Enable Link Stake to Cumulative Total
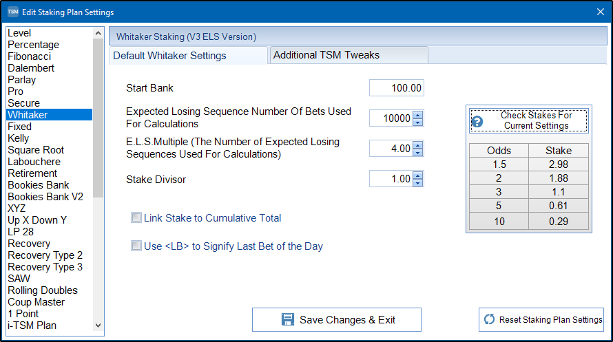Screen dimensions: 613x342 pos(136,218)
